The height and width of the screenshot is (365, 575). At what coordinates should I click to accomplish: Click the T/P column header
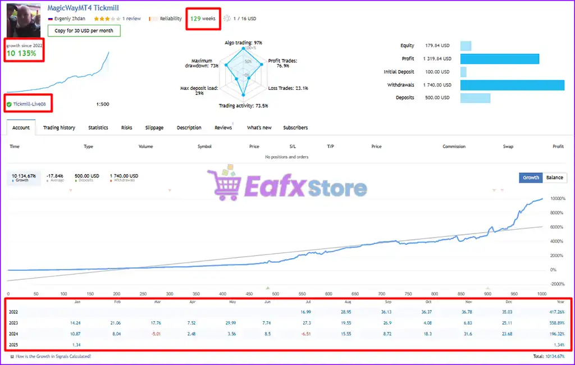[x=330, y=147]
